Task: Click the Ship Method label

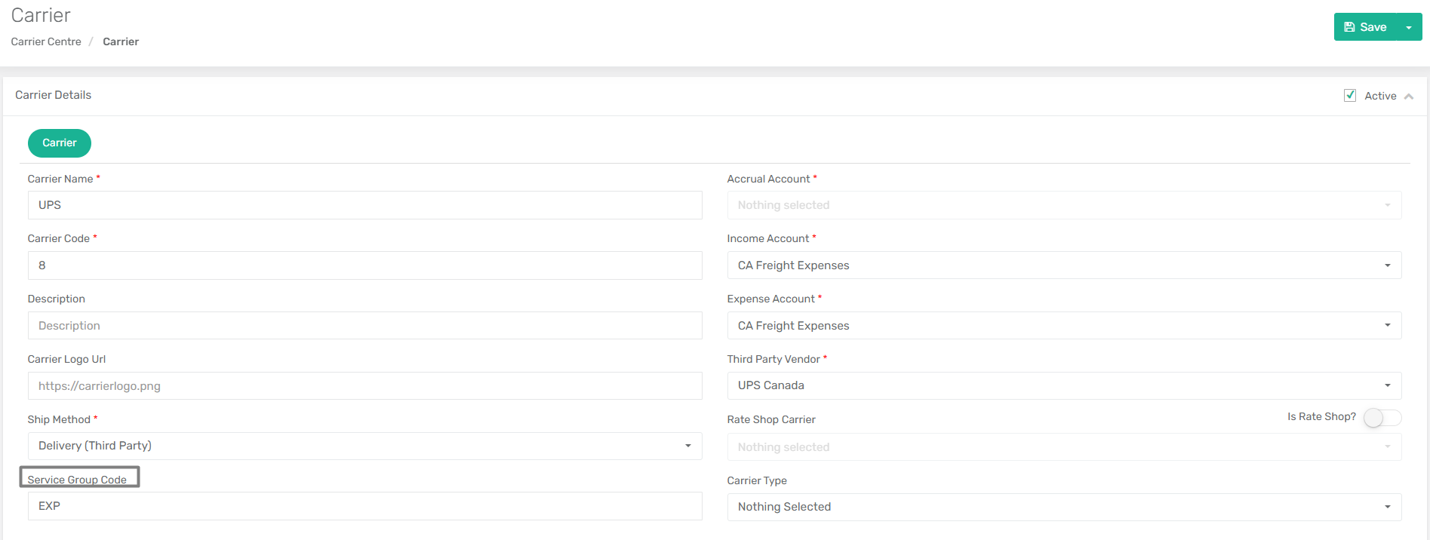Action: [x=59, y=419]
